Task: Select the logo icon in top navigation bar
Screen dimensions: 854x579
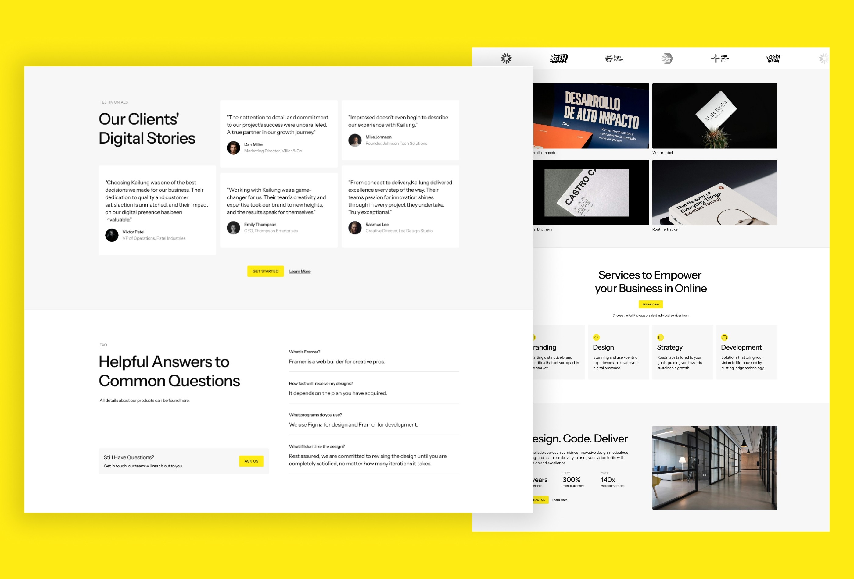Action: [x=506, y=58]
